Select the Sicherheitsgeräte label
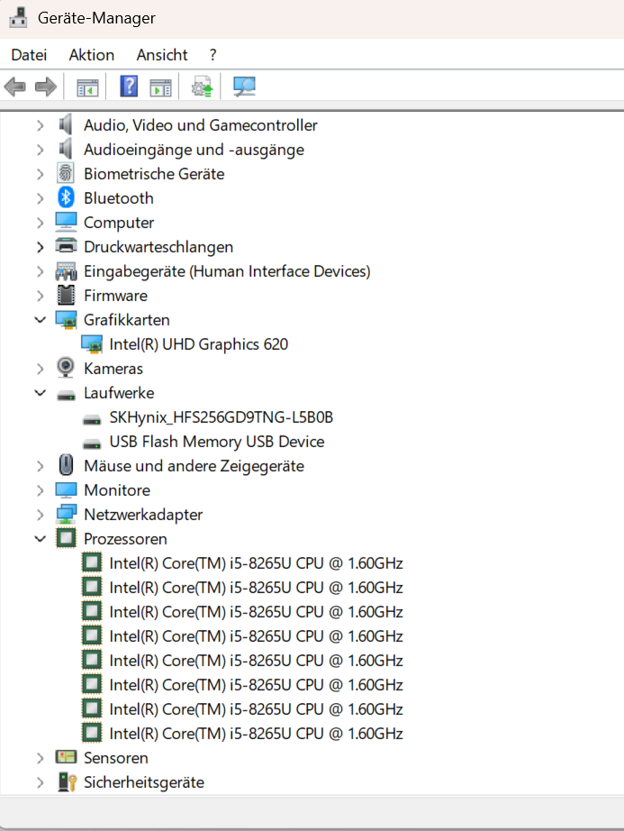Image resolution: width=624 pixels, height=831 pixels. pos(144,782)
